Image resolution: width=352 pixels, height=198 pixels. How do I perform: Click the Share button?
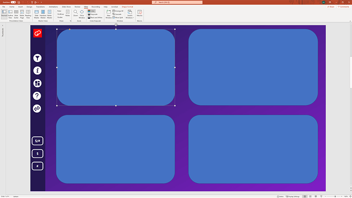(x=331, y=7)
